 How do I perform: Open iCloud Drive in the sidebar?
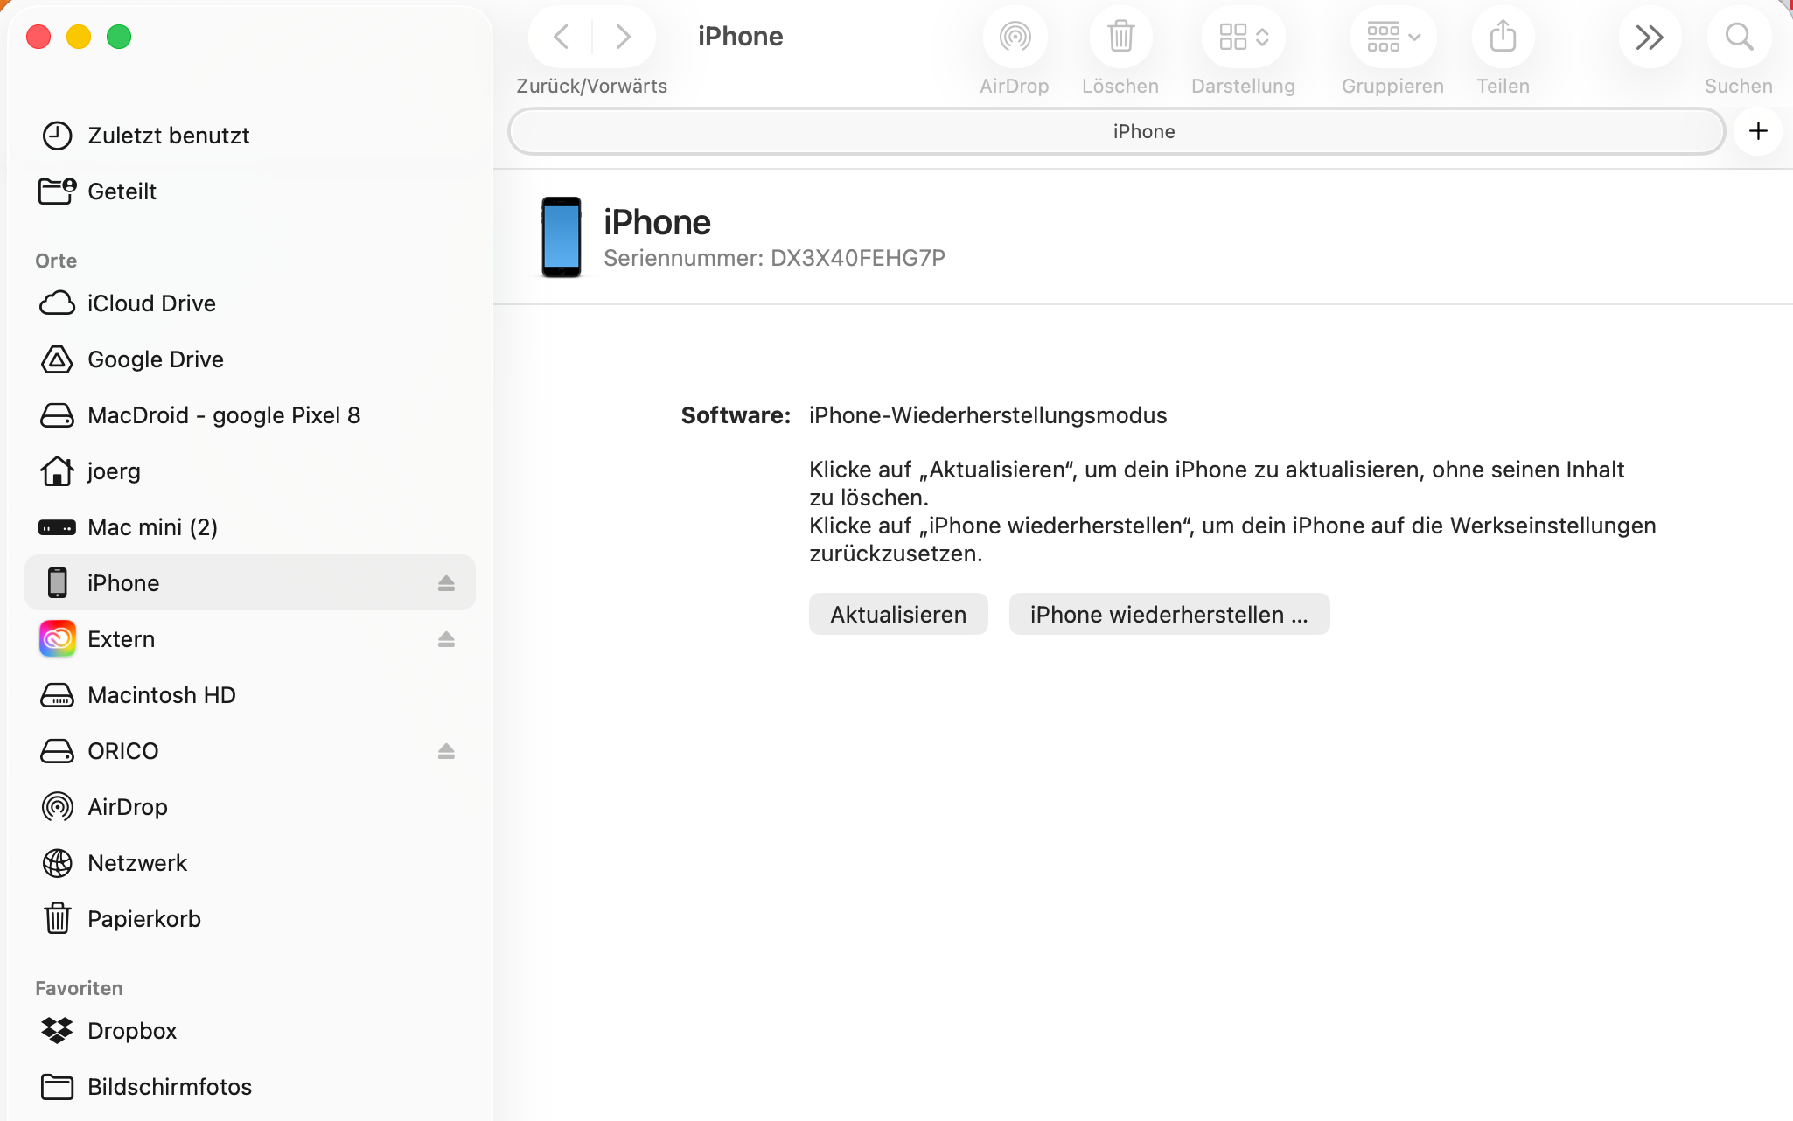pos(150,303)
